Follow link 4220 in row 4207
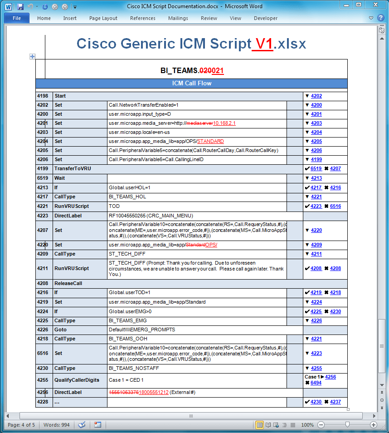The width and height of the screenshot is (389, 433). coord(316,230)
